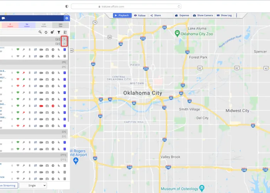Click the search magnifier icon in vehicle panel
The height and width of the screenshot is (193, 270).
[40, 32]
